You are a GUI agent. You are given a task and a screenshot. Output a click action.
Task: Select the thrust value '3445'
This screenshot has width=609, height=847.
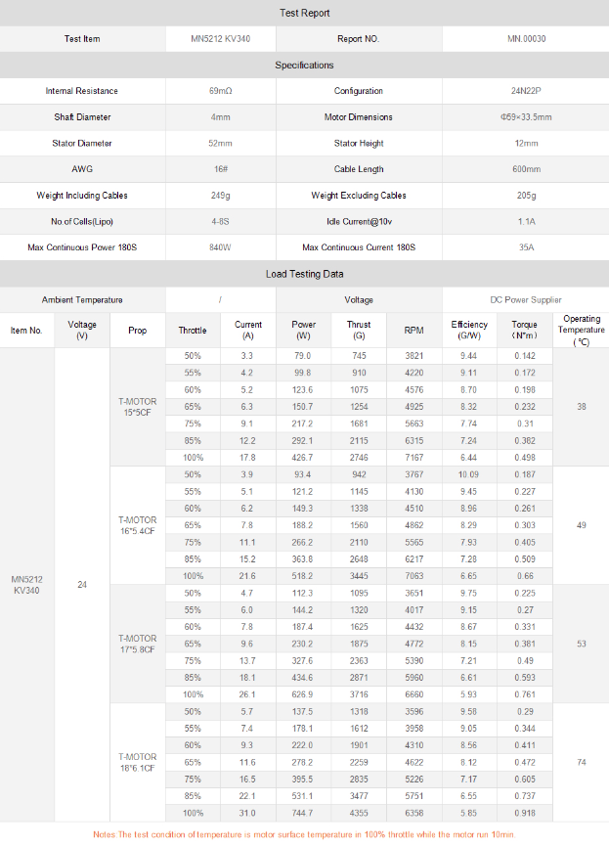point(359,576)
